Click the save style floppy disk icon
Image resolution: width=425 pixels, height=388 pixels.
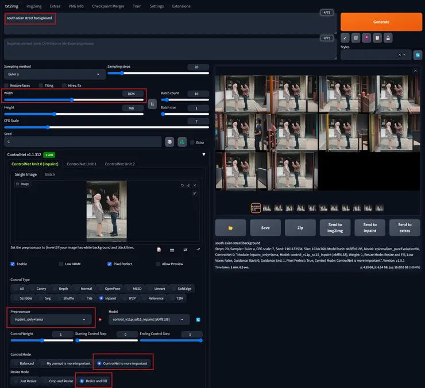pyautogui.click(x=388, y=38)
